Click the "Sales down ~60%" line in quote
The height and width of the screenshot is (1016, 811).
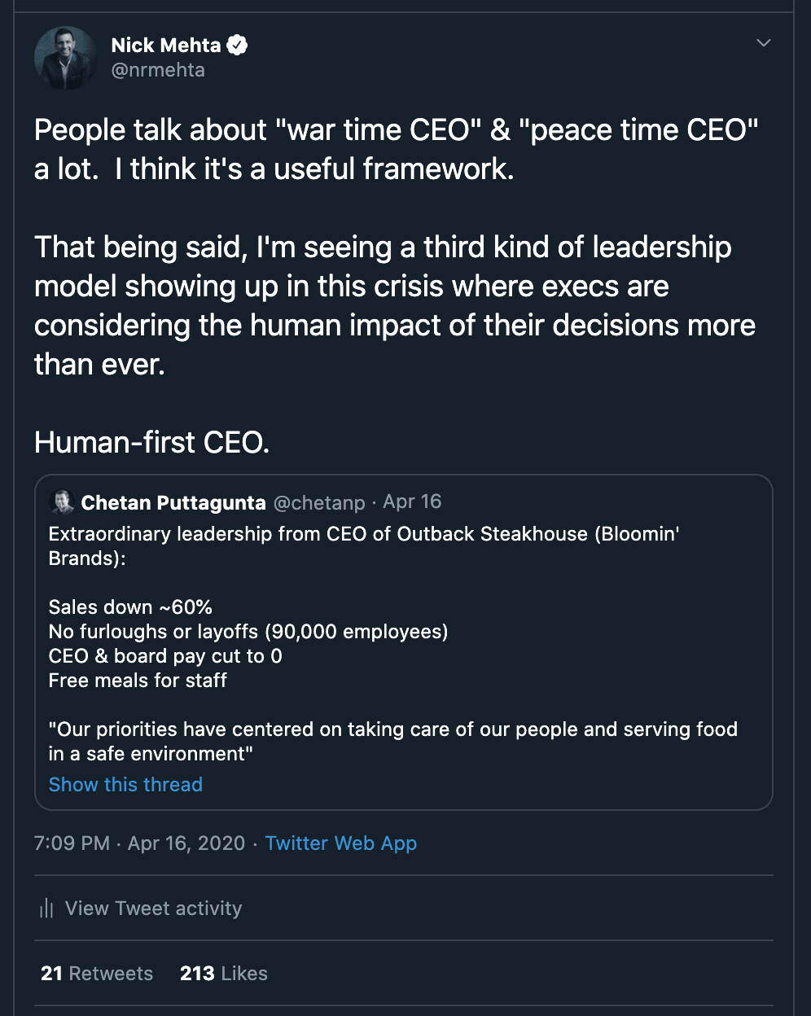pos(130,607)
